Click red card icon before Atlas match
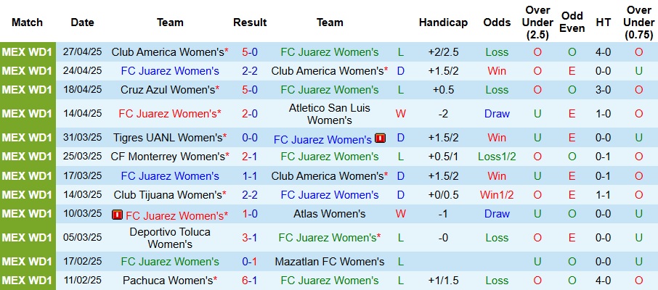Screen dimensions: 658x290 pyautogui.click(x=117, y=215)
